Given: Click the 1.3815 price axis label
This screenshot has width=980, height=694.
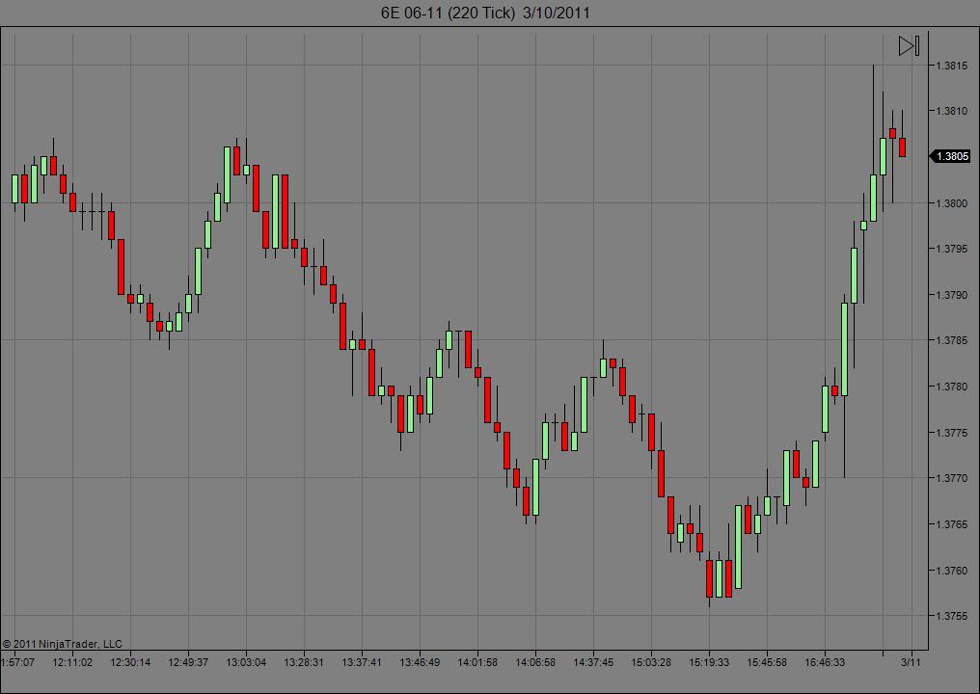Looking at the screenshot, I should pyautogui.click(x=950, y=66).
